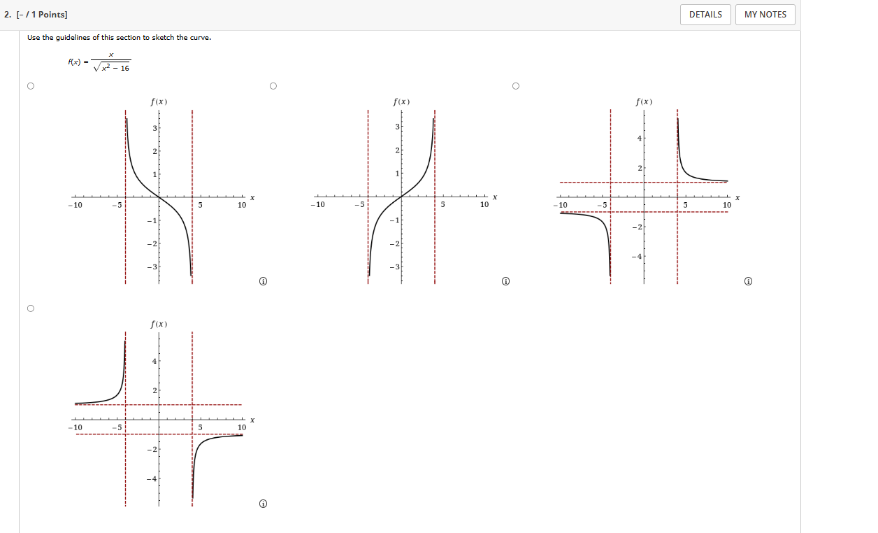Click the info badge near the first answer graph
The width and height of the screenshot is (878, 533).
tap(264, 280)
